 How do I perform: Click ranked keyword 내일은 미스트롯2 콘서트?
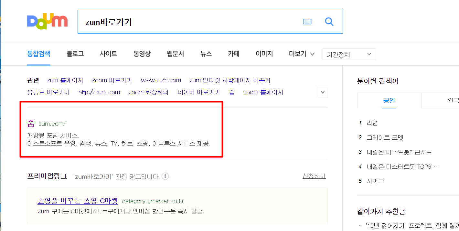click(399, 152)
